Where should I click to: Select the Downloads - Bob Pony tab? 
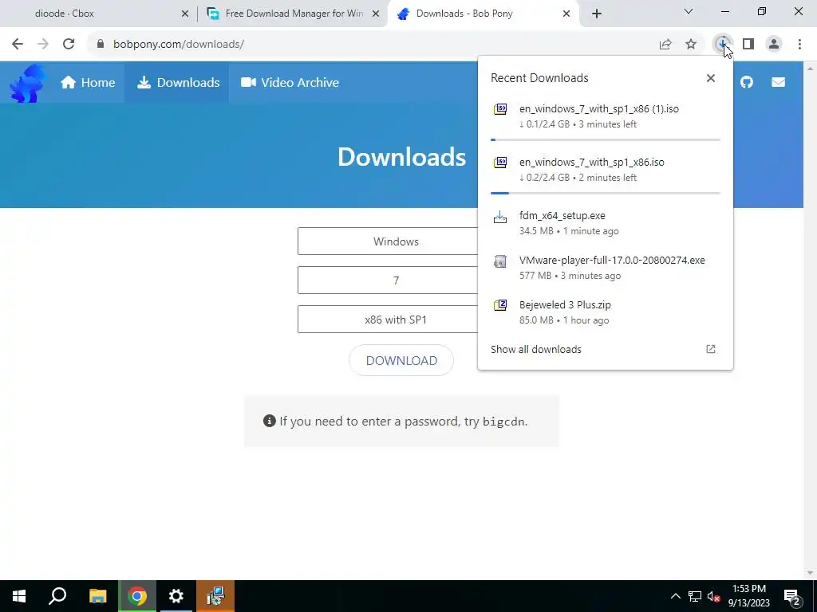(x=483, y=14)
